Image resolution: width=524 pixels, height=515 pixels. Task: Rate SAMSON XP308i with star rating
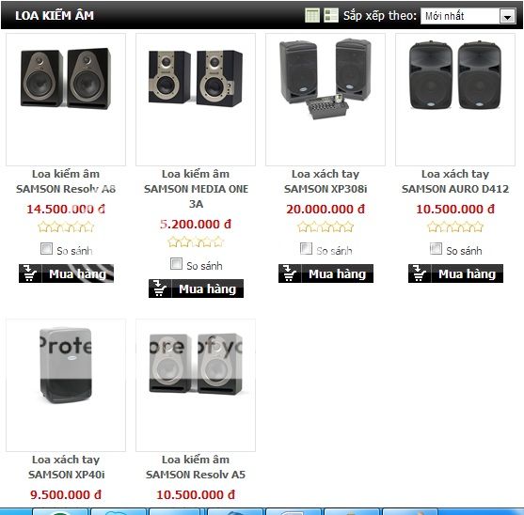[326, 227]
